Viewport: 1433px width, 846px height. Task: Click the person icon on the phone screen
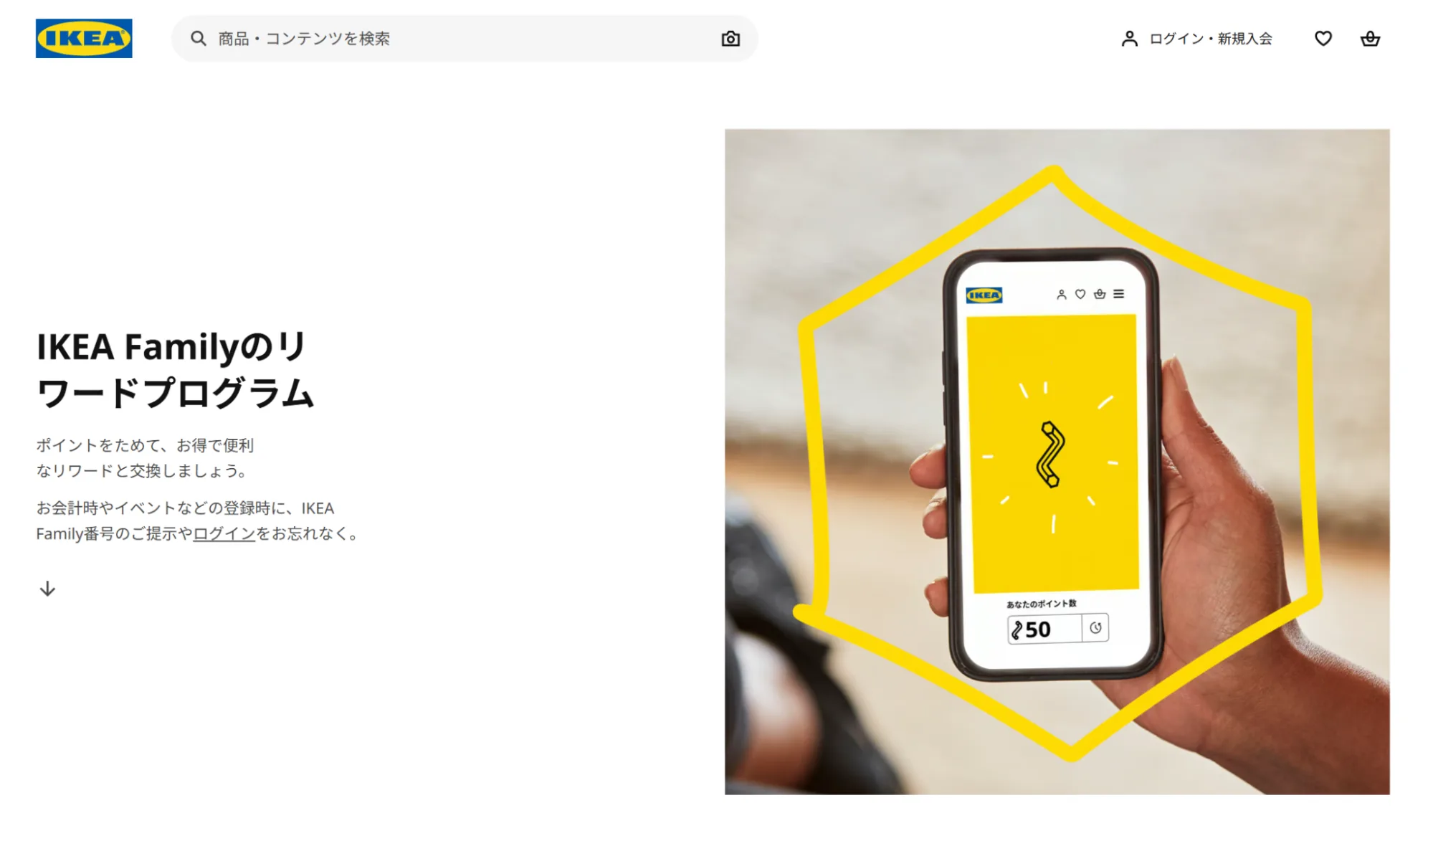pyautogui.click(x=1062, y=294)
